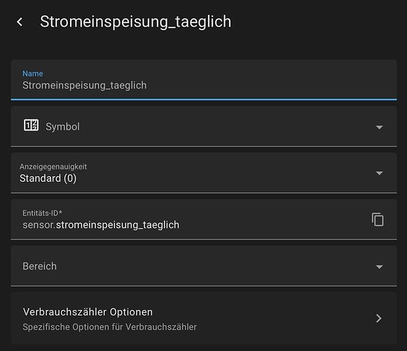
Task: Click the Entitäts-ID* label
Action: click(x=42, y=213)
